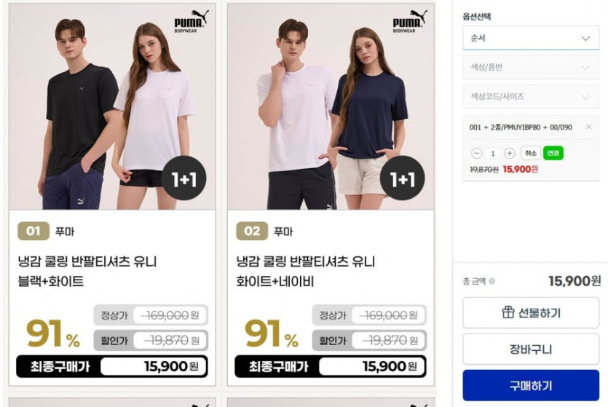
Task: Expand the 색상/품번 dropdown
Action: point(530,68)
